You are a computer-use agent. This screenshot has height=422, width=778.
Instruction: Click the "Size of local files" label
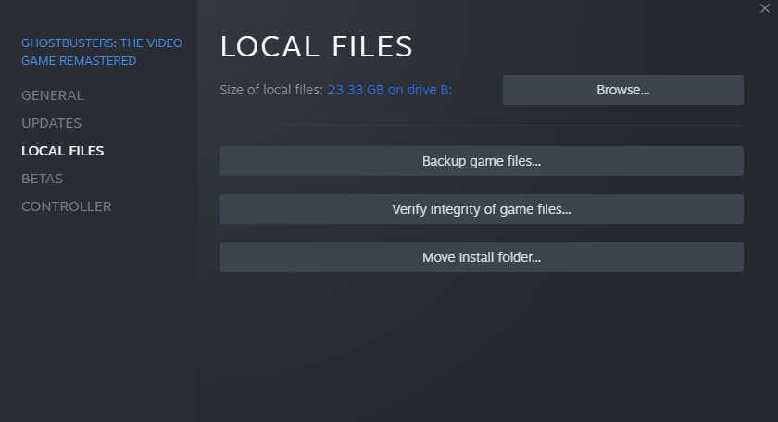tap(271, 90)
